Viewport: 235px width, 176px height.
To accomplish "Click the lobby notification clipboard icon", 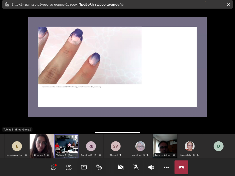I will click(x=7, y=4).
